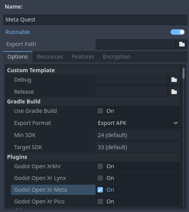Click the options list vertical scrollbar
The image size is (189, 212).
coord(184,137)
